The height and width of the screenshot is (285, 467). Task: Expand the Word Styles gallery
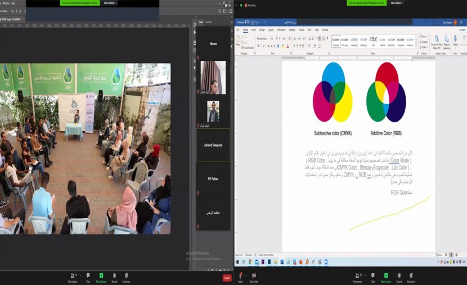click(x=415, y=44)
